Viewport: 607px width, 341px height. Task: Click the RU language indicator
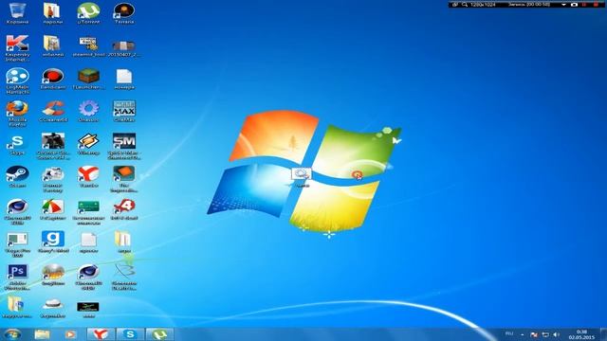[509, 333]
